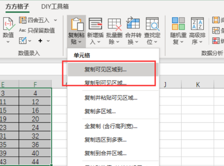Select the 方方格子 ribbon tab

(17, 6)
